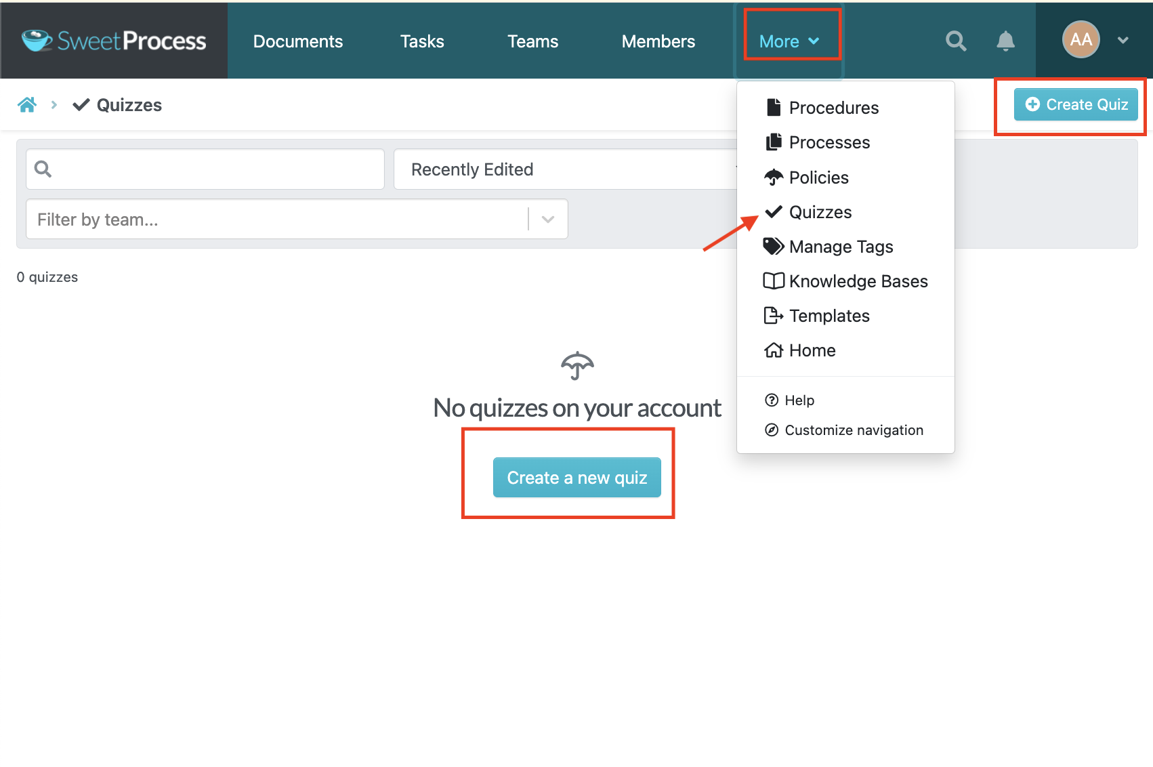Expand account menu chevron beside avatar
This screenshot has height=767, width=1153.
(x=1123, y=41)
